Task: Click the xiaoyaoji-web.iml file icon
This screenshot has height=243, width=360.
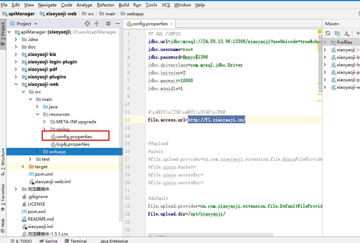Action: click(32, 182)
